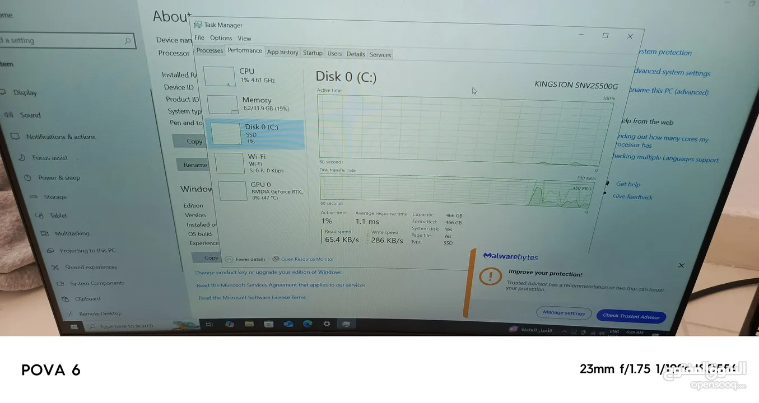Click the Task Manager taskbar icon

coord(346,324)
